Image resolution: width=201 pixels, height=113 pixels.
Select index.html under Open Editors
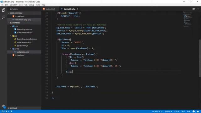24,16
